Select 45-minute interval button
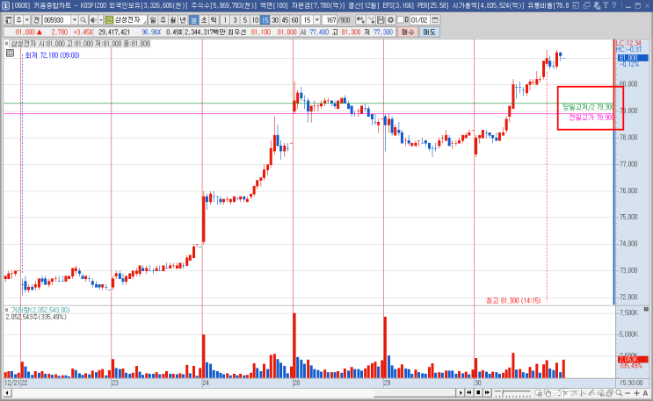This screenshot has width=653, height=401. (x=285, y=20)
